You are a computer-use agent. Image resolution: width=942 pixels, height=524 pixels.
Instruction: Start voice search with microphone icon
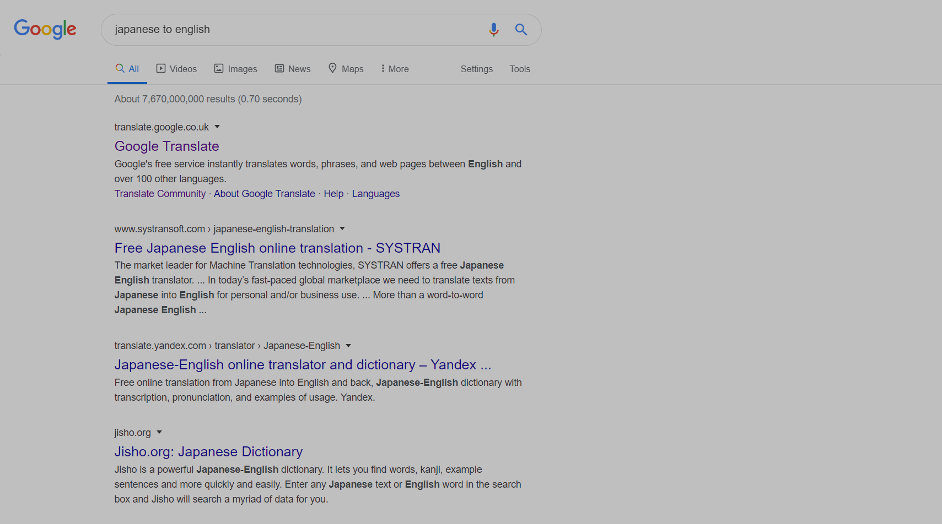click(494, 30)
